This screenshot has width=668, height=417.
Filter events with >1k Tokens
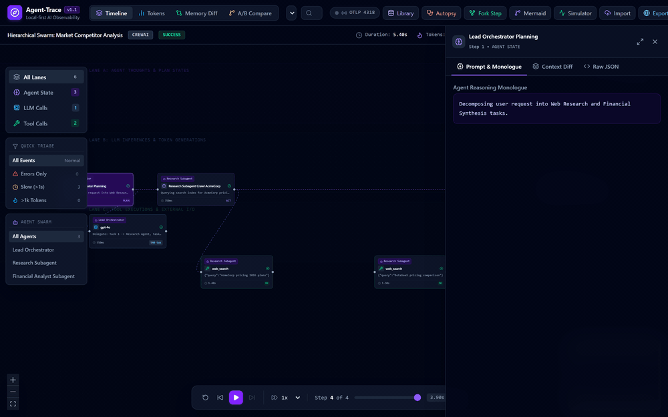tap(47, 200)
